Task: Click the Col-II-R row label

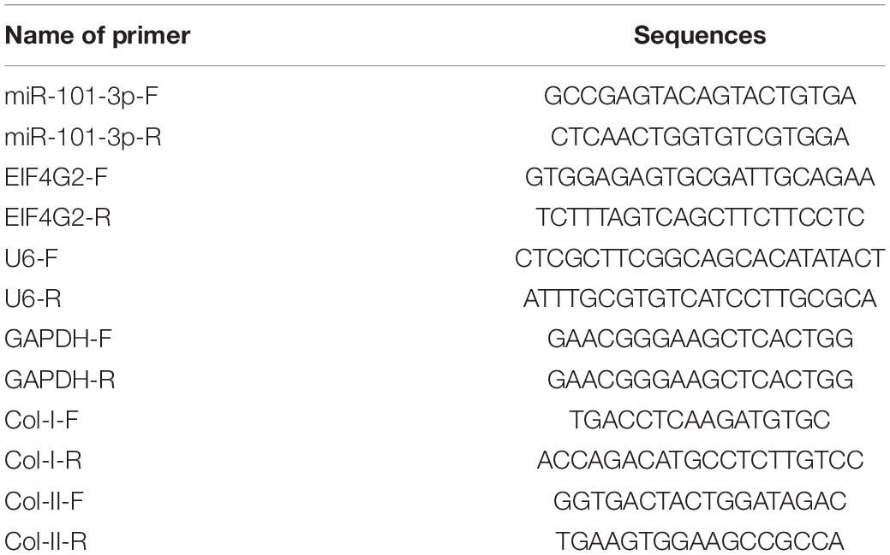Action: (45, 541)
